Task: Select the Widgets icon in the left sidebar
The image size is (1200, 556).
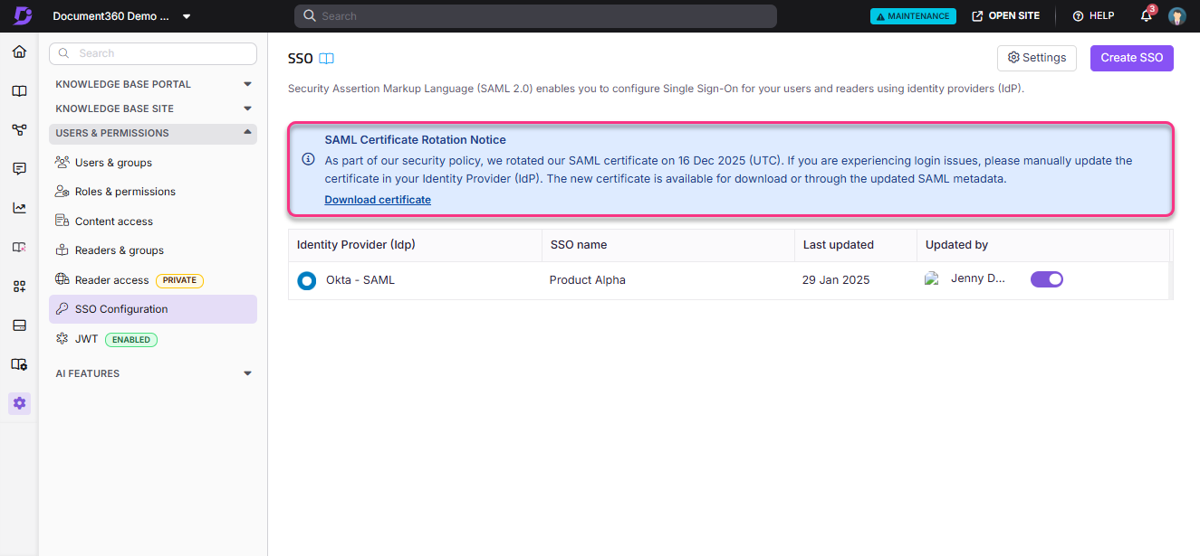Action: tap(19, 286)
